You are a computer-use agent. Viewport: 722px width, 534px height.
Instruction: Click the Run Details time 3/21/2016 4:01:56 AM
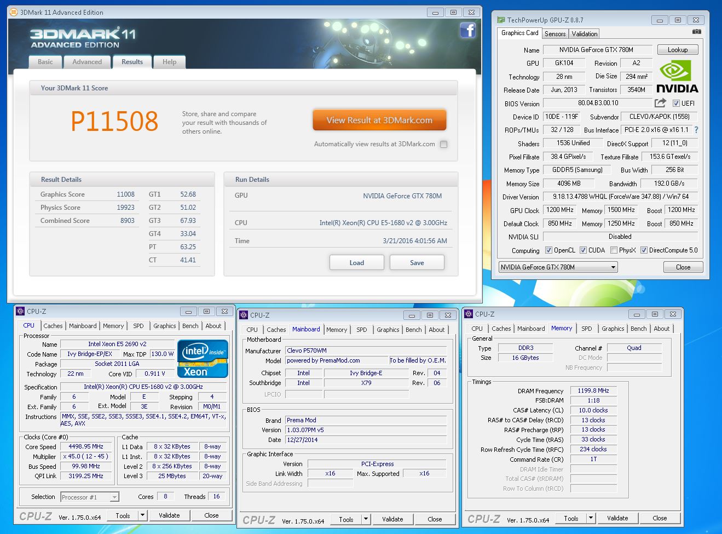(415, 240)
